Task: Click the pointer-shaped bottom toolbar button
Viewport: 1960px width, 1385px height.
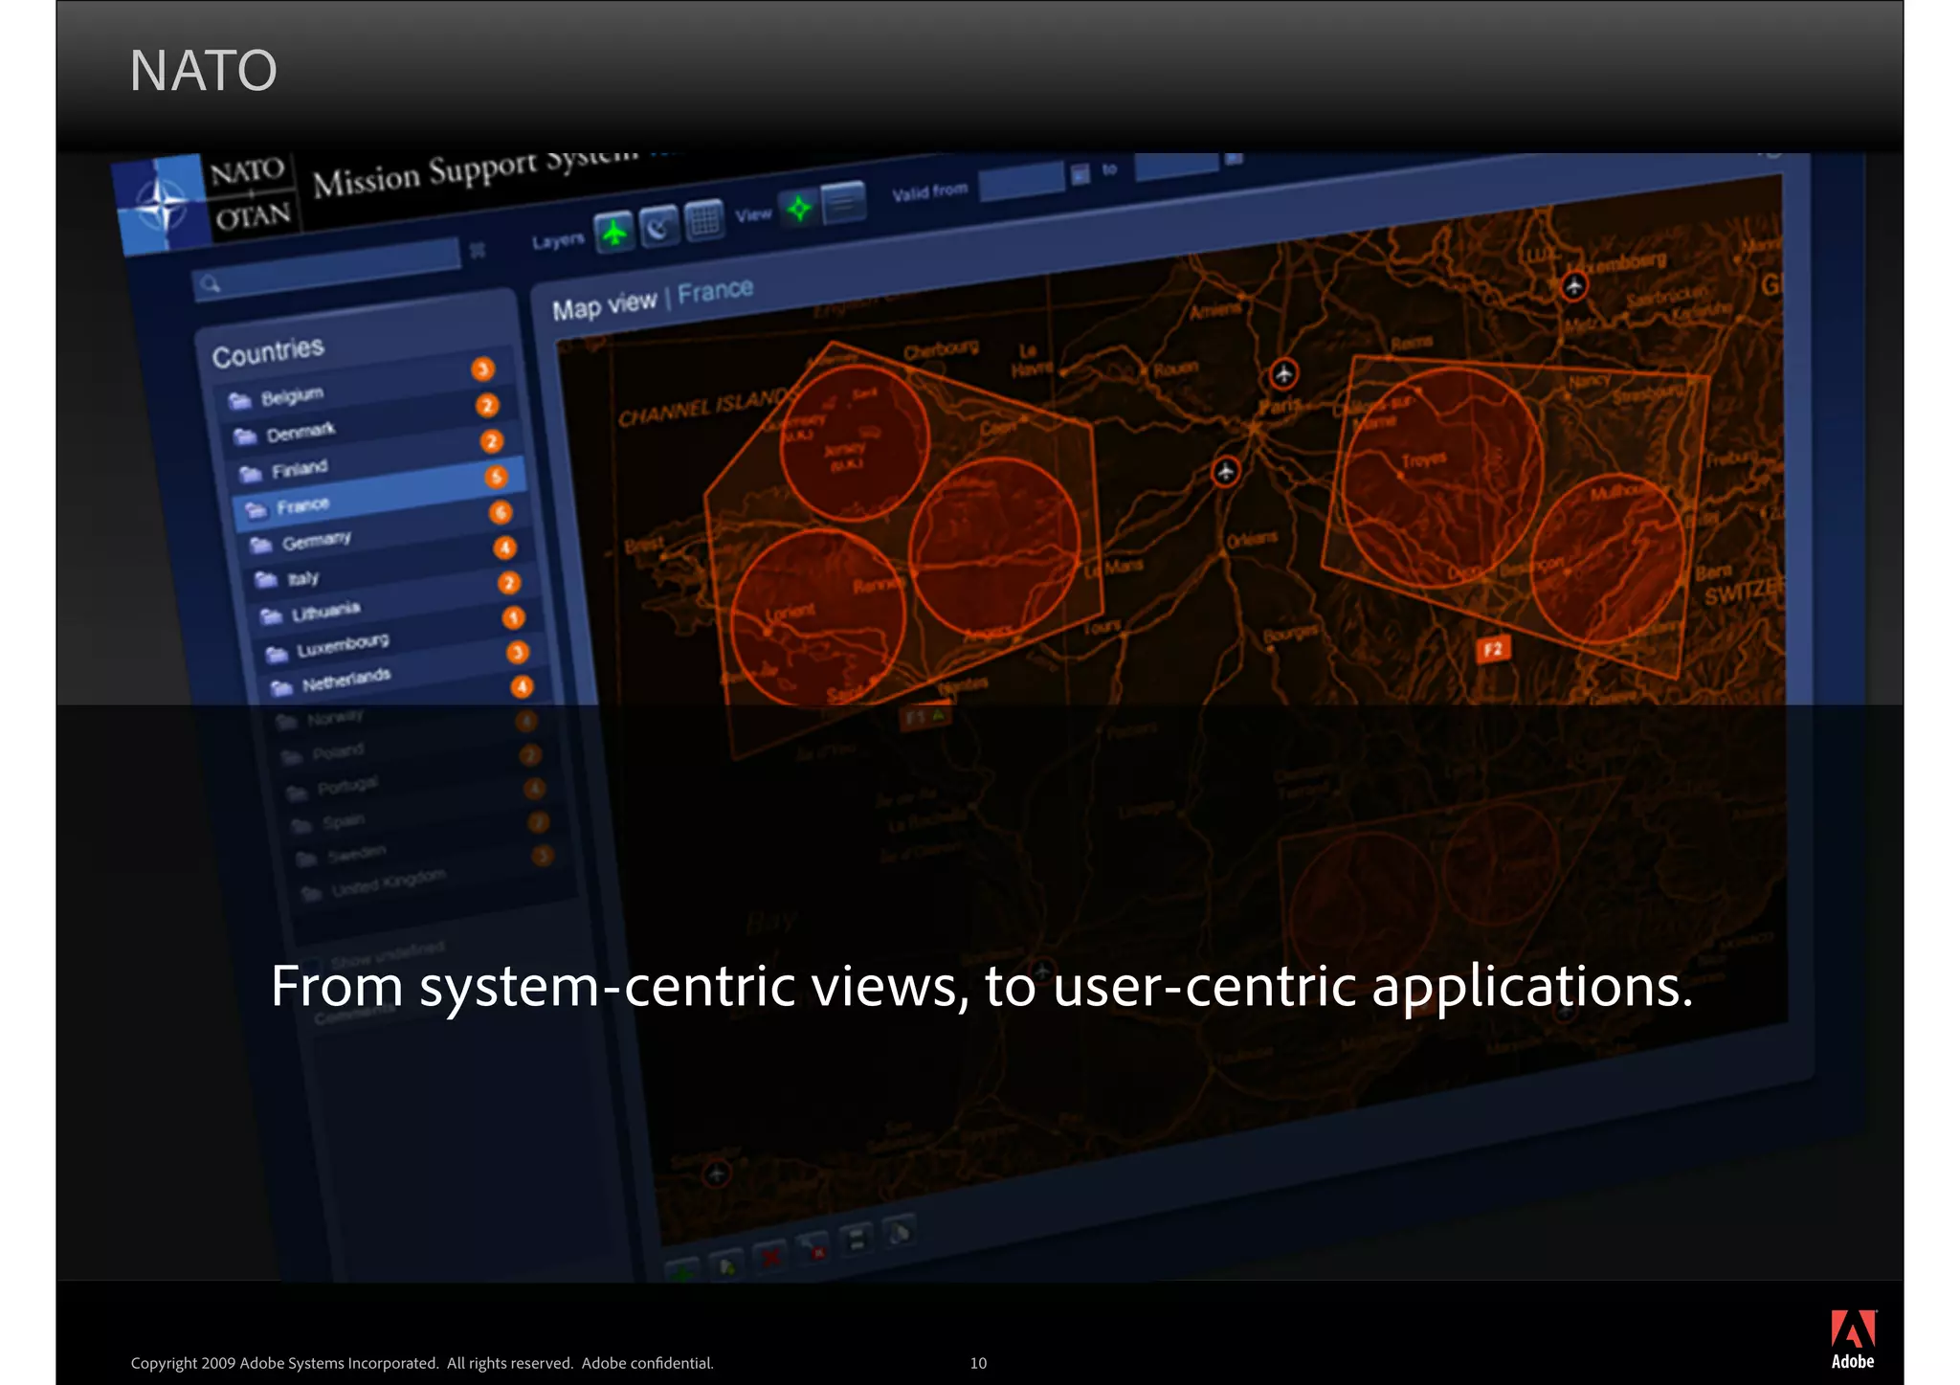Action: click(899, 1232)
